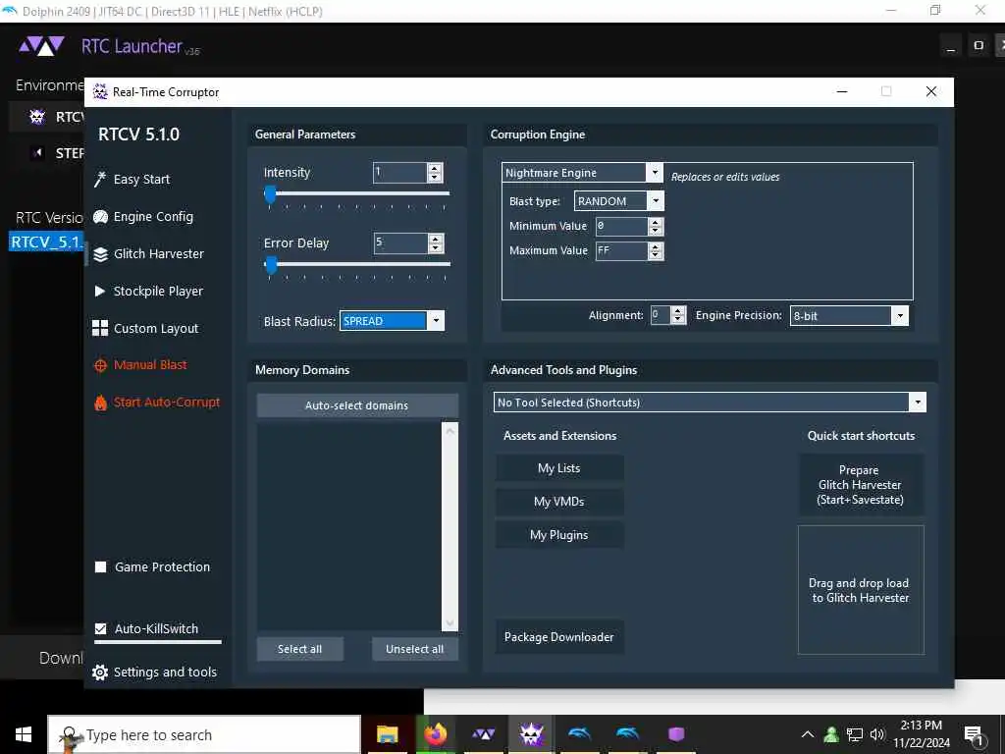The width and height of the screenshot is (1005, 754).
Task: Increase Alignment stepper
Action: tap(678, 311)
